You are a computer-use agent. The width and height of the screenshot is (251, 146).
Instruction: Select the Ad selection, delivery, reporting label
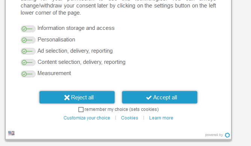tap(75, 51)
